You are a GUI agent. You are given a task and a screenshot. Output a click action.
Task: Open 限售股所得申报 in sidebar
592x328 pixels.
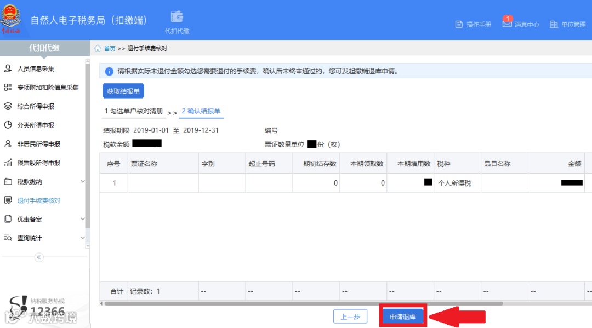39,163
